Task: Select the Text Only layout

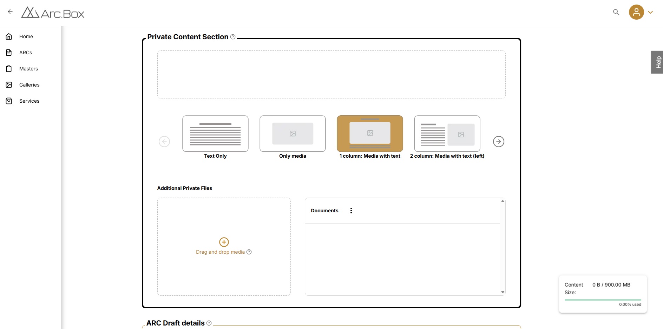Action: pyautogui.click(x=215, y=133)
